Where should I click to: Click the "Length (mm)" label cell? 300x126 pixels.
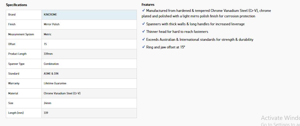24,113
